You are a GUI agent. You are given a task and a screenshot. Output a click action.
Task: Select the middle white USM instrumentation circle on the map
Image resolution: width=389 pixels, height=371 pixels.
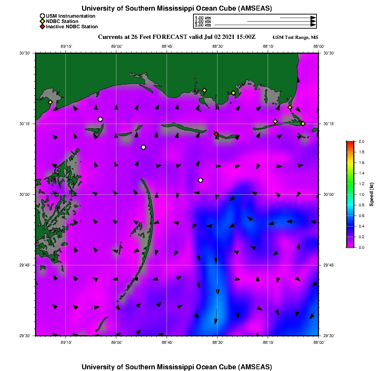[x=143, y=147]
